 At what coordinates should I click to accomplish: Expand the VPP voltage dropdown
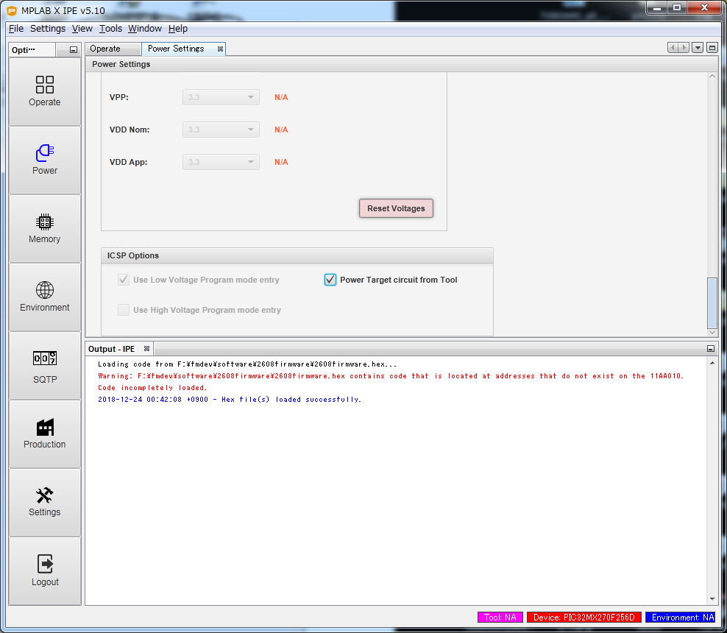[221, 97]
